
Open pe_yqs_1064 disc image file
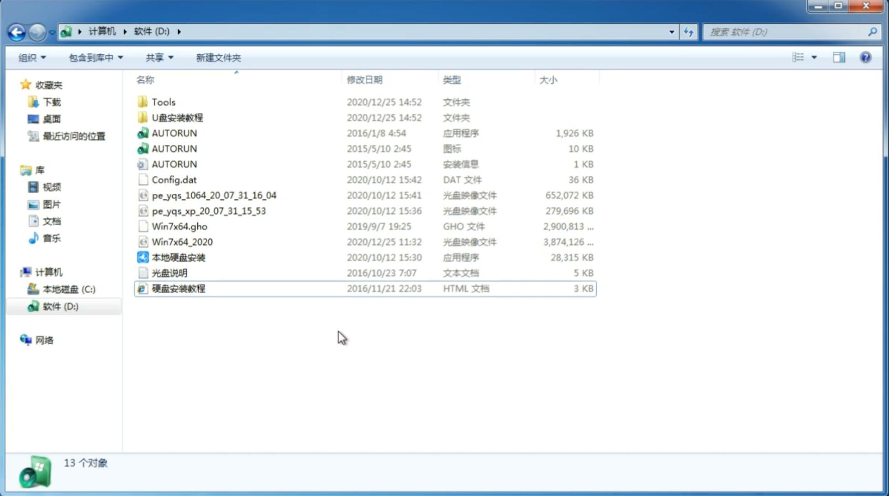[214, 195]
